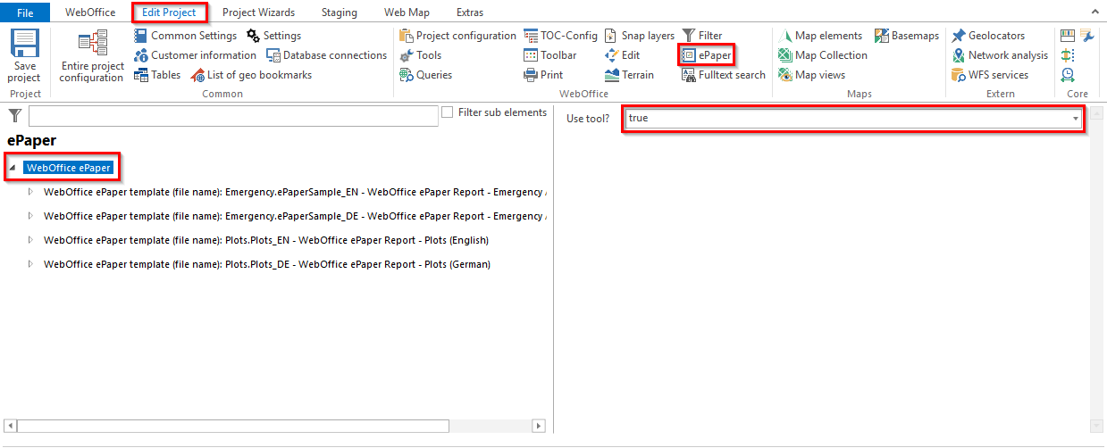Open Map elements

click(x=820, y=36)
